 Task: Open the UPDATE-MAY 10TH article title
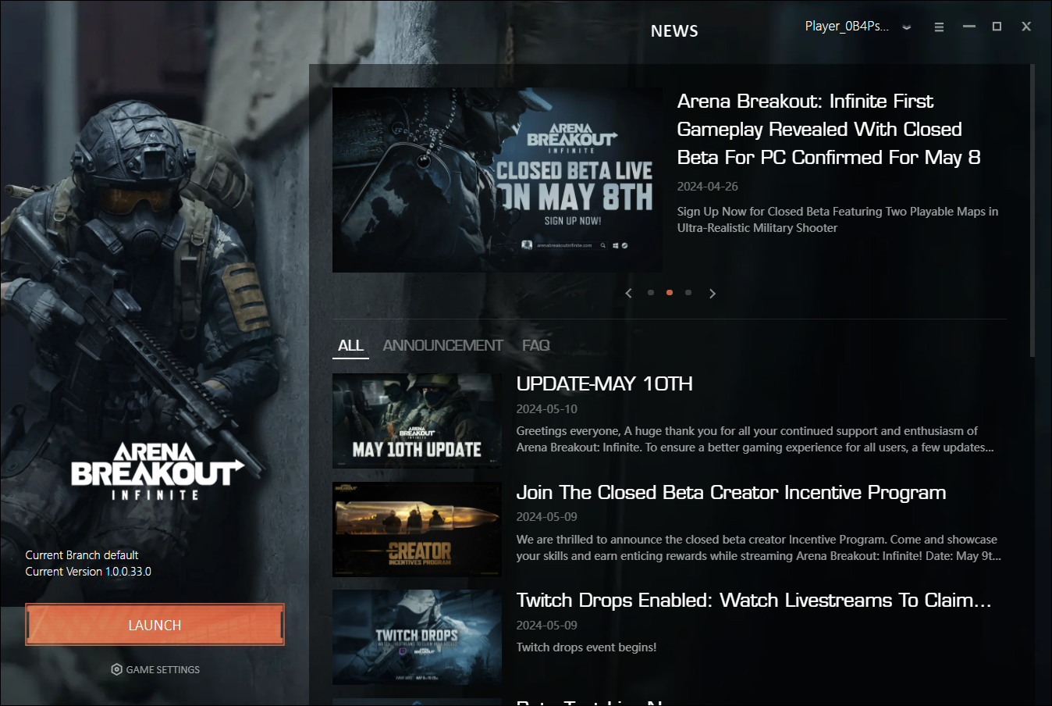pyautogui.click(x=604, y=383)
